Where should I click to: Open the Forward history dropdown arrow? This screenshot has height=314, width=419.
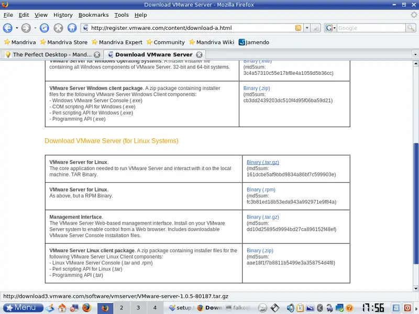coord(35,28)
